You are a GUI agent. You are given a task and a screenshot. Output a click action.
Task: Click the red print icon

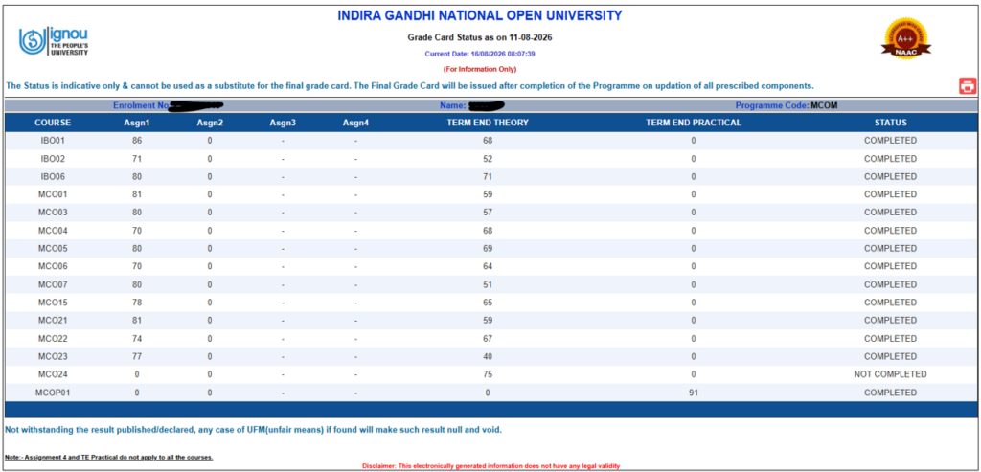tap(968, 86)
